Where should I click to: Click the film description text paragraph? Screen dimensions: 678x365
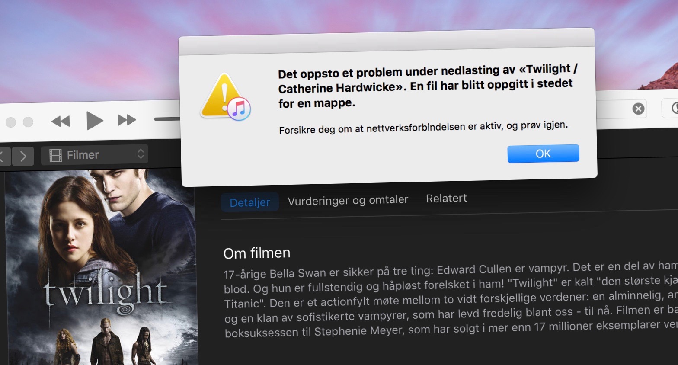(451, 300)
